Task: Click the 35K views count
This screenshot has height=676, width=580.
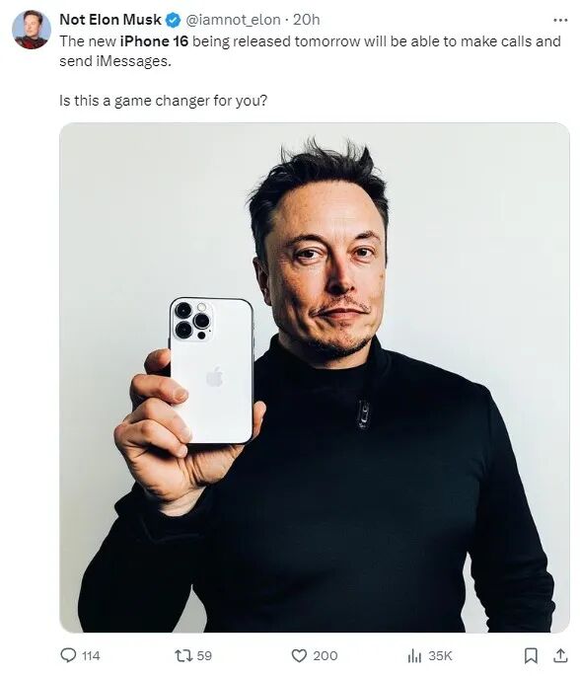Action: pyautogui.click(x=440, y=655)
